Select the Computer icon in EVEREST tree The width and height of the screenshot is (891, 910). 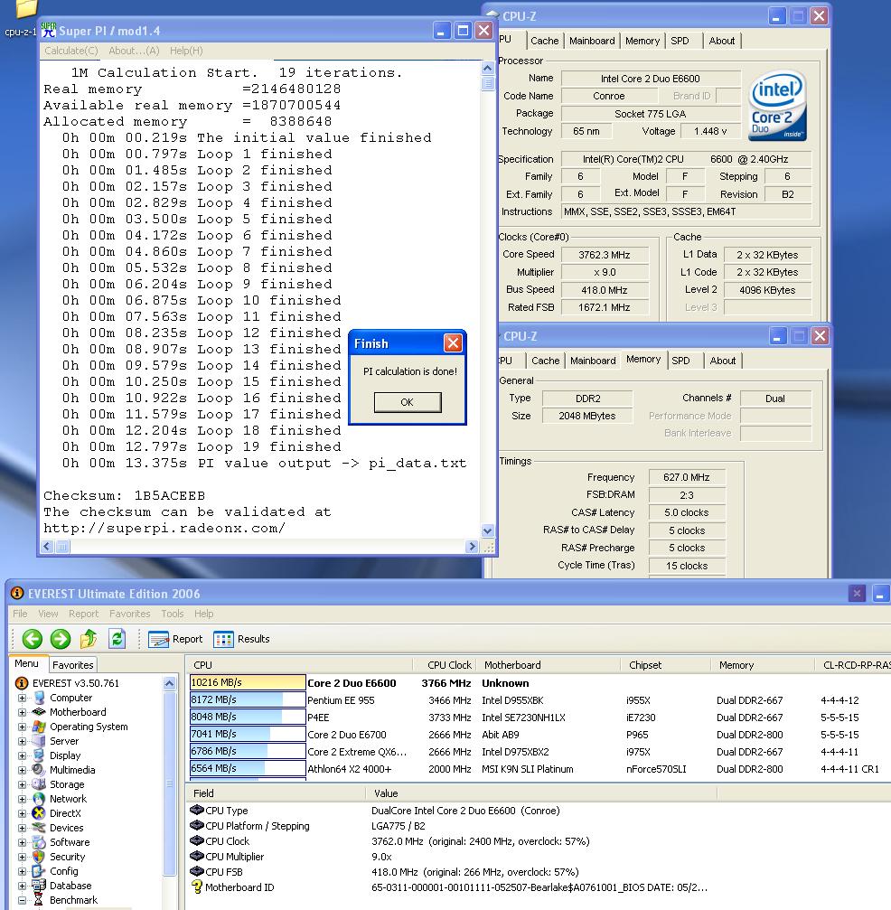point(39,698)
